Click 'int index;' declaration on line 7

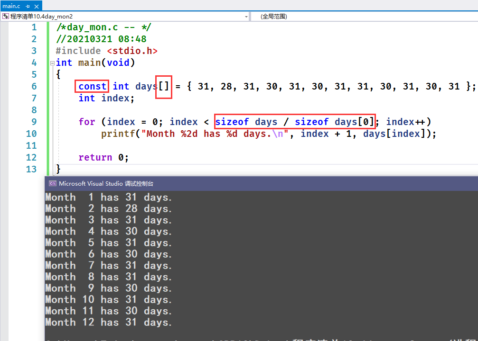pos(106,98)
